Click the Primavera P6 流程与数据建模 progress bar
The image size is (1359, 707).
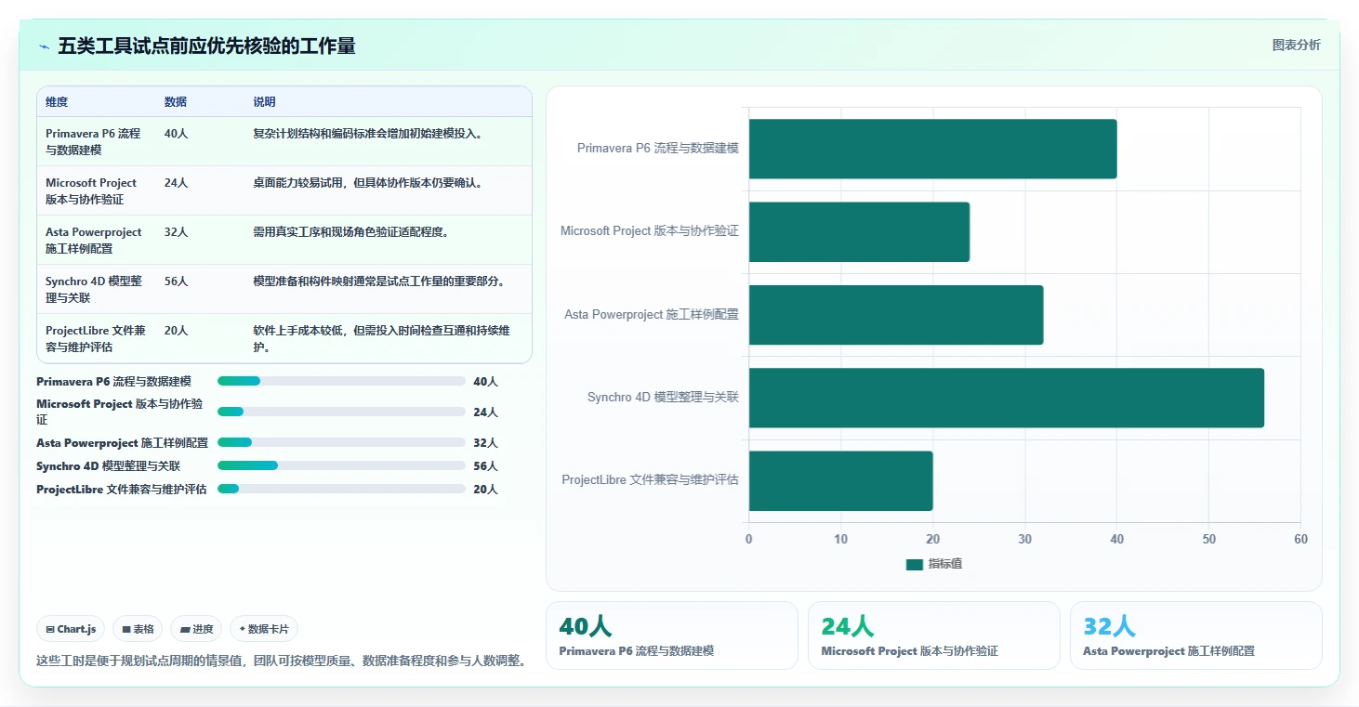coord(341,381)
